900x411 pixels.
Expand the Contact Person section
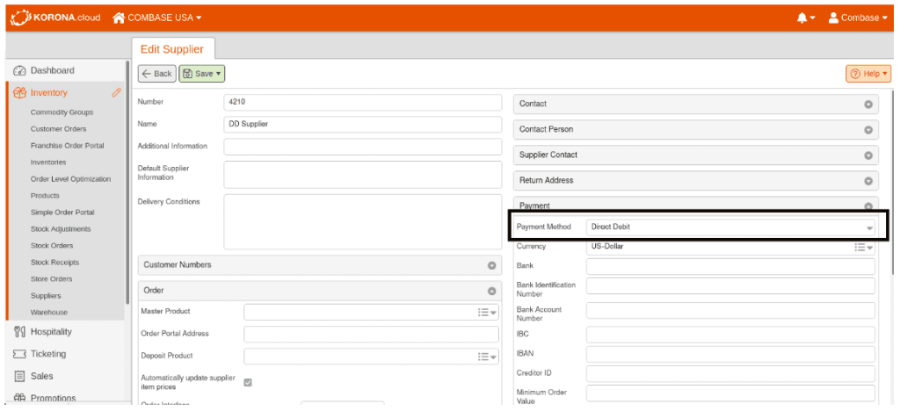(x=868, y=130)
